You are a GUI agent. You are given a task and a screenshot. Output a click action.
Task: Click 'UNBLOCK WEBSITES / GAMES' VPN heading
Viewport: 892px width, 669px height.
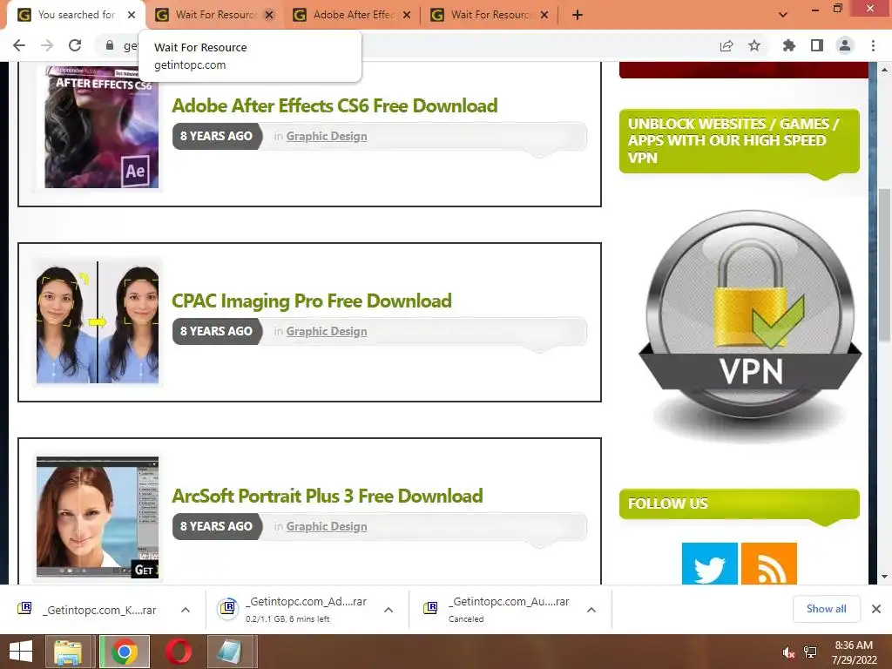739,141
